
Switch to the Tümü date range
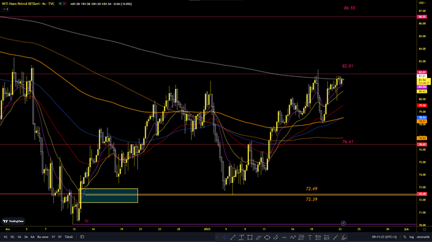tap(69, 237)
